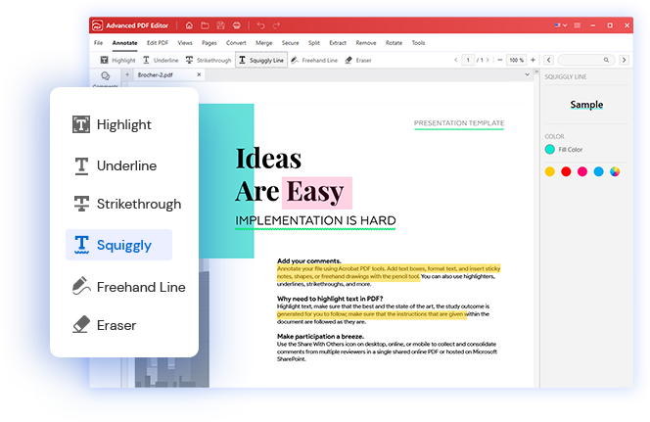Select Highlight tool in toolbar
The height and width of the screenshot is (422, 650).
coord(118,60)
